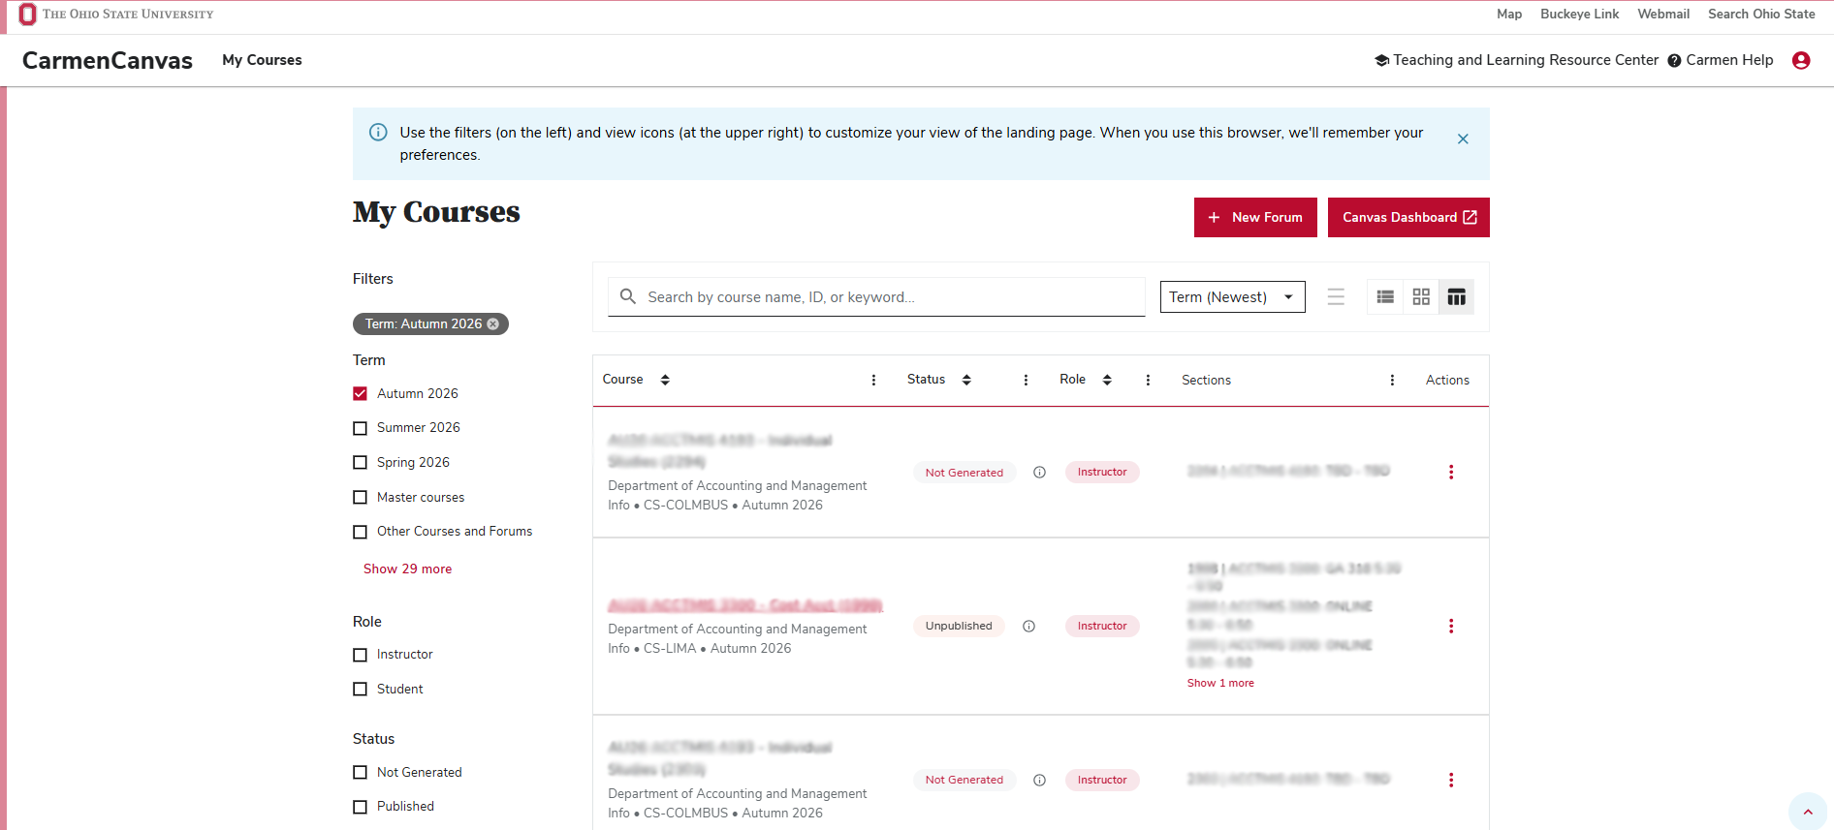
Task: Click info icon beside first Not Generated status
Action: pyautogui.click(x=1039, y=473)
